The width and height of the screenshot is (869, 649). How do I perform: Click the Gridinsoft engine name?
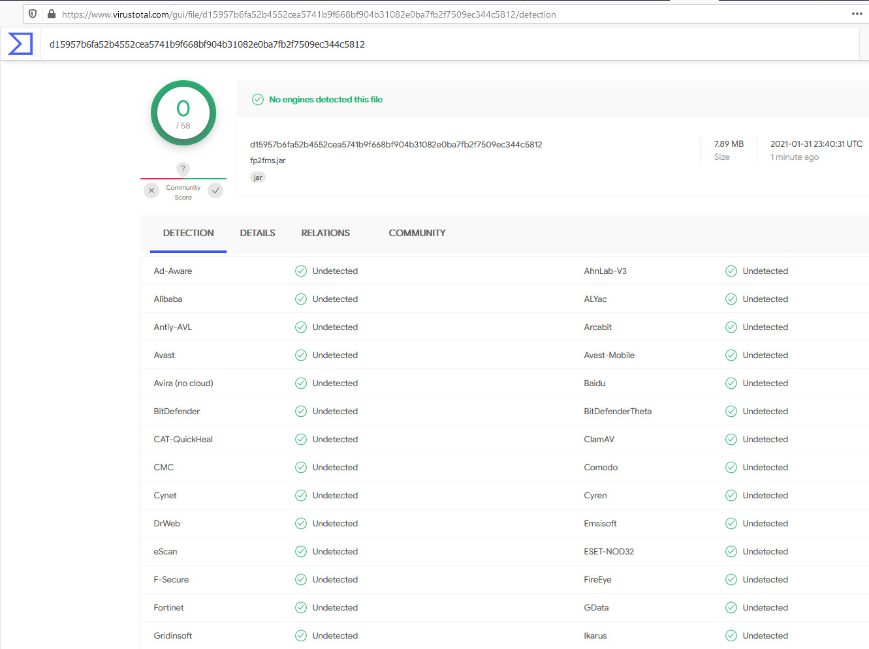173,636
